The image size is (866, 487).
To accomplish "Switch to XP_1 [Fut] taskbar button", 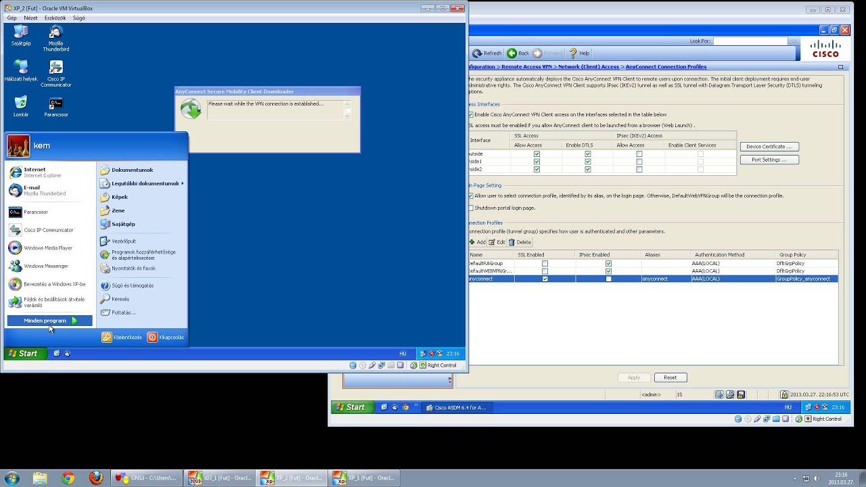I will point(365,478).
